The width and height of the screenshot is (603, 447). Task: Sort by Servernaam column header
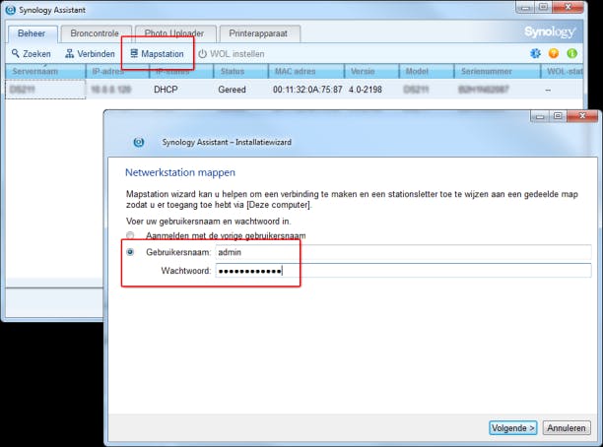coord(45,72)
